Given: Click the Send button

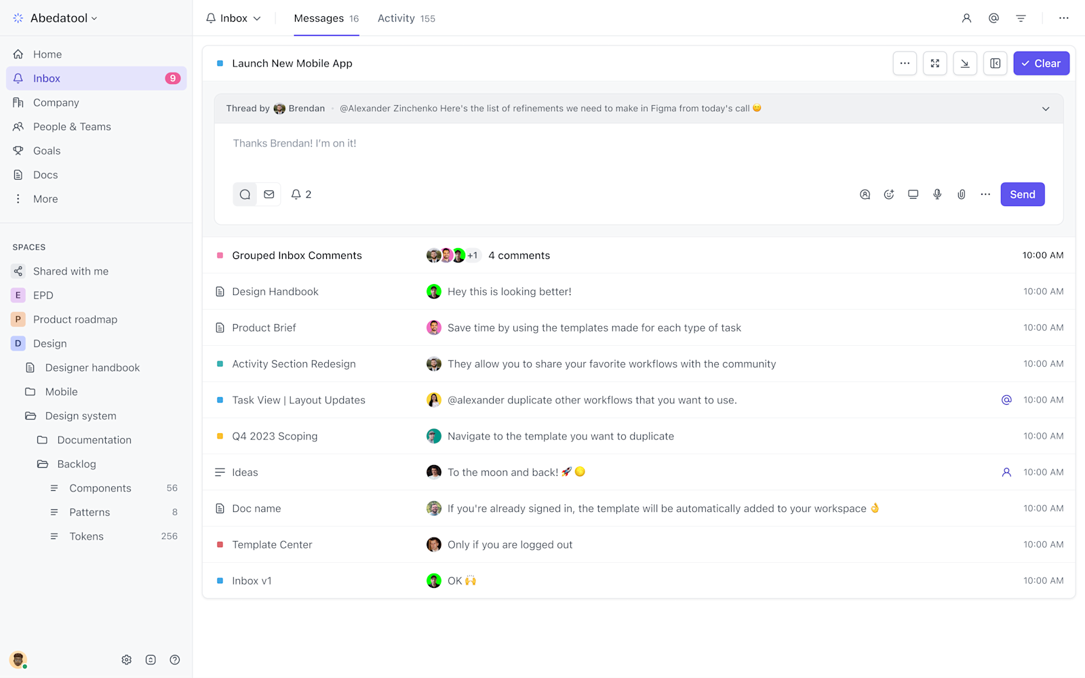Looking at the screenshot, I should point(1022,194).
